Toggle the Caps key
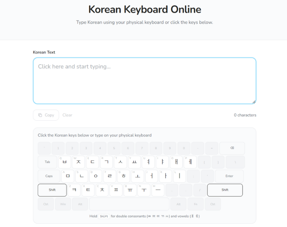This screenshot has width=287, height=227. coord(49,176)
